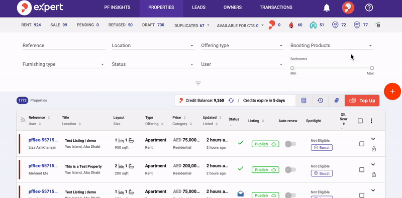
Task: Click the Expert logo
Action: (x=40, y=8)
